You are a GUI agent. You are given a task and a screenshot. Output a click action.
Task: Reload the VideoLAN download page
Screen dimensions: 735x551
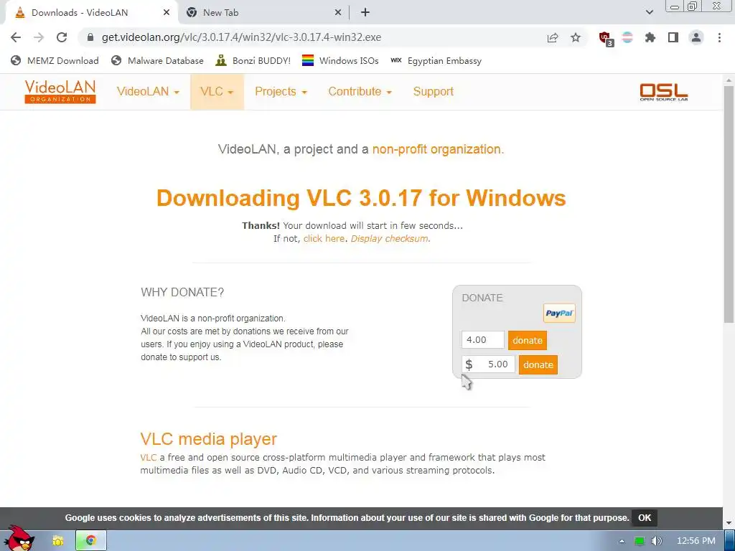(x=62, y=37)
